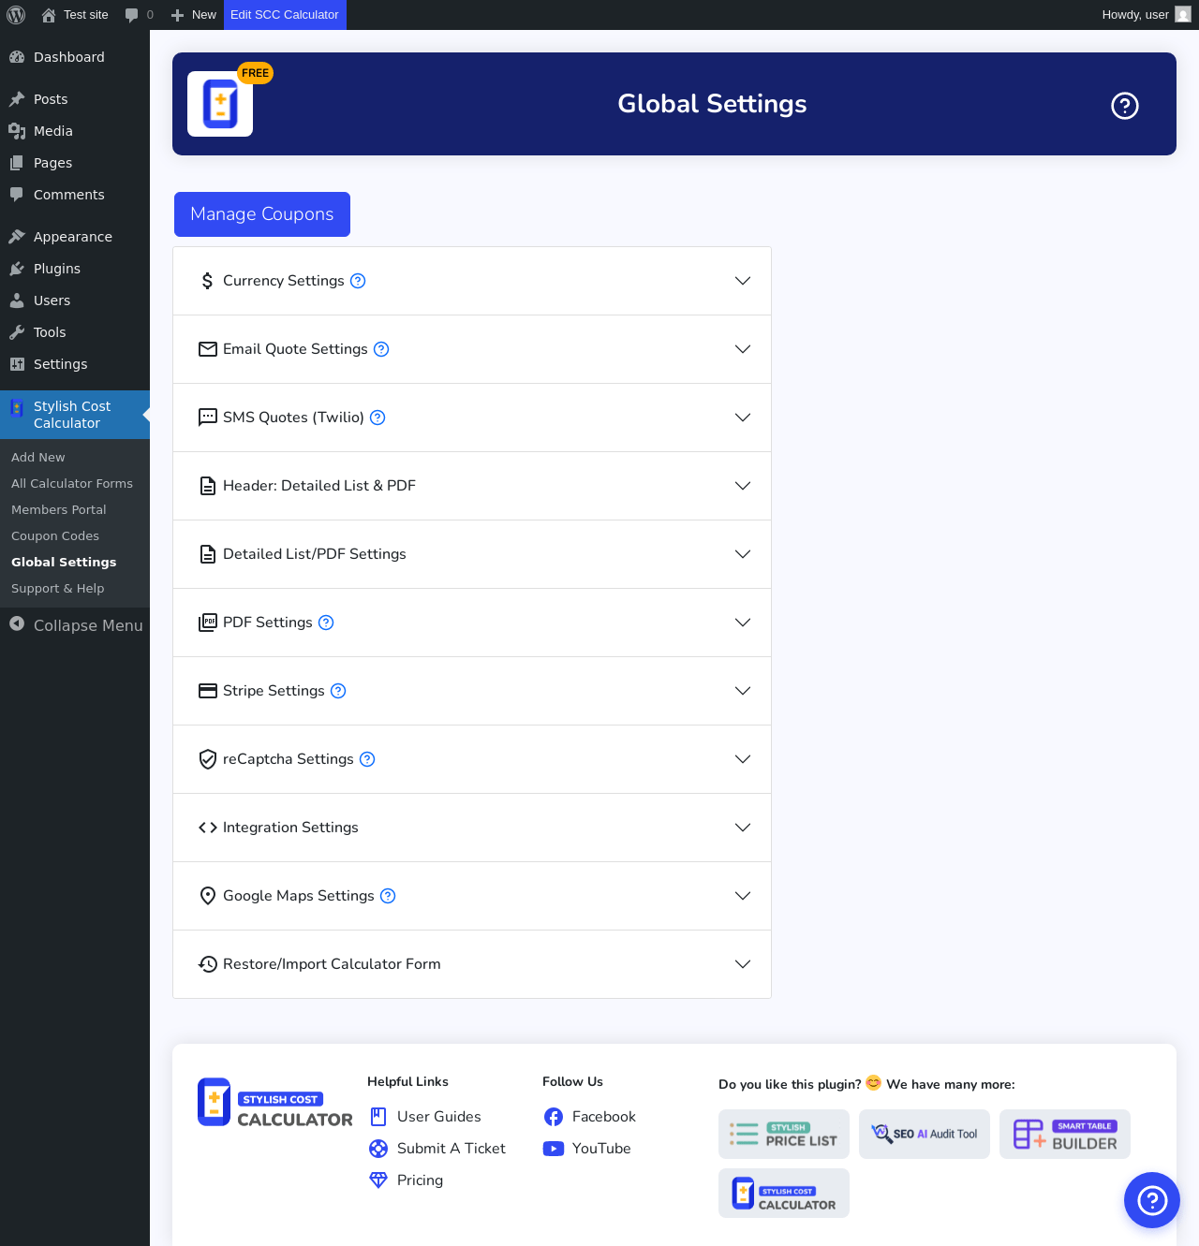The height and width of the screenshot is (1246, 1199).
Task: Open the Stylish Cost Calculator plugin card
Action: coord(784,1193)
